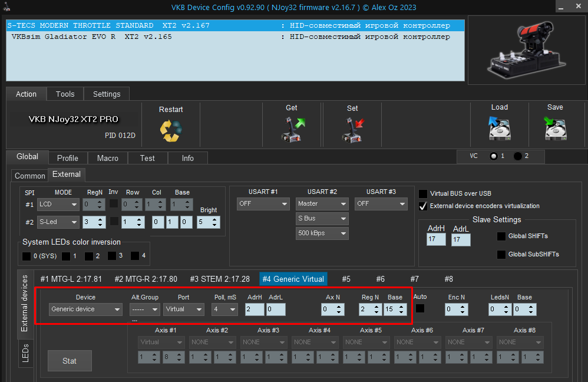This screenshot has width=588, height=382.
Task: Select #2 MTG-R 2:17.80 device tab
Action: point(146,279)
